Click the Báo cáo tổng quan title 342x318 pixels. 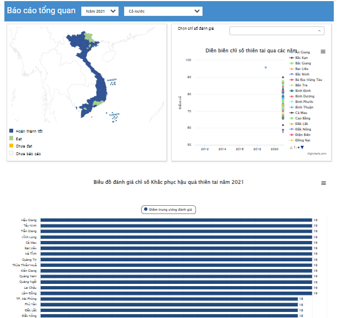(41, 10)
